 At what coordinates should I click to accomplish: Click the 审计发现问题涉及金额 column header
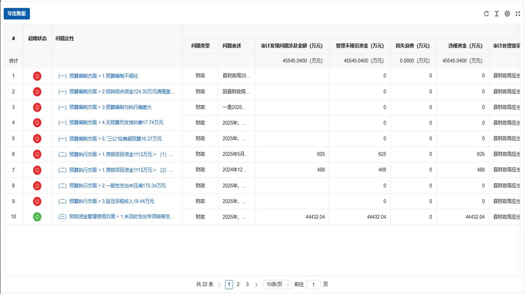coord(291,46)
